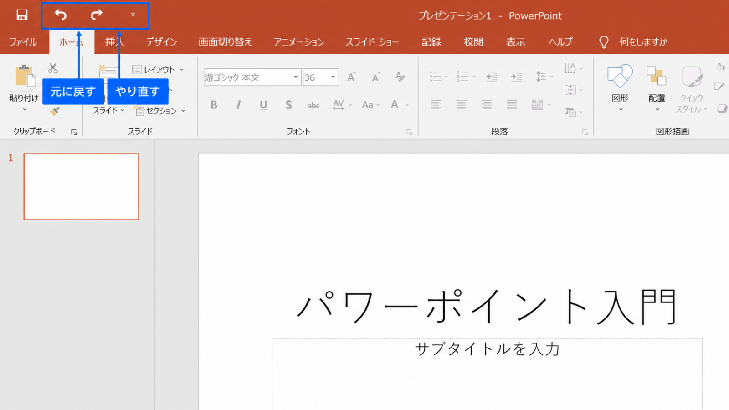Toggle underline formatting
This screenshot has height=410, width=729.
tap(263, 105)
